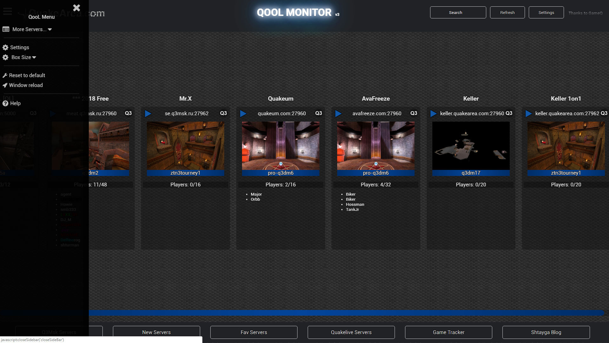Click the gear icon next to Settings in sidebar
The width and height of the screenshot is (609, 343).
tap(5, 47)
